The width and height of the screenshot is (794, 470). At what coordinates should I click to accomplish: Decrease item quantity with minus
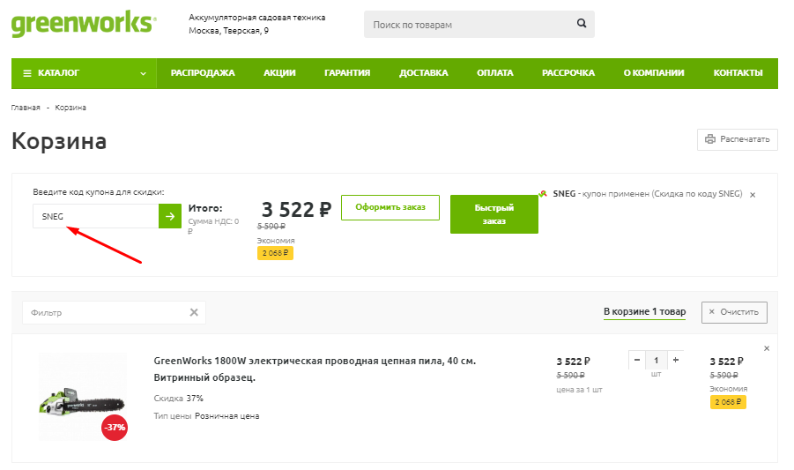click(x=637, y=360)
